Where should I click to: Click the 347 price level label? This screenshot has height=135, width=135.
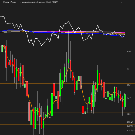pyautogui.click(x=129, y=98)
